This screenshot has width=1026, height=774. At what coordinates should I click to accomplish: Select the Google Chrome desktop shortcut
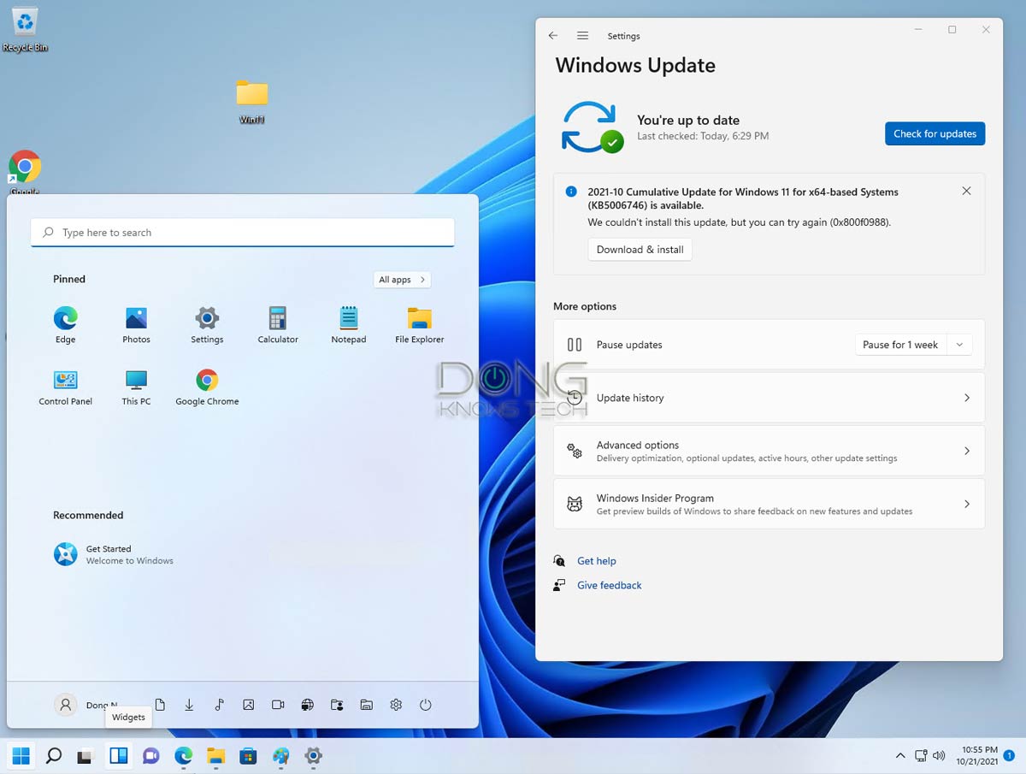tap(25, 173)
